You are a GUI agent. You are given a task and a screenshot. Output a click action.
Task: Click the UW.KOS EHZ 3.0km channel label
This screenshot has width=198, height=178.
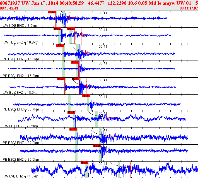(20, 26)
